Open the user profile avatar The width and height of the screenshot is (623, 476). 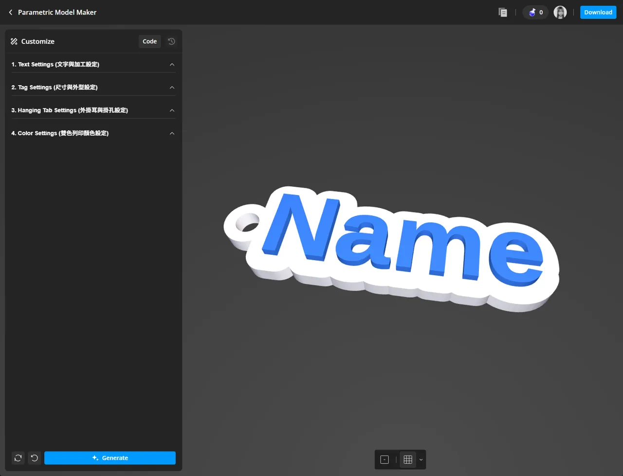(560, 12)
